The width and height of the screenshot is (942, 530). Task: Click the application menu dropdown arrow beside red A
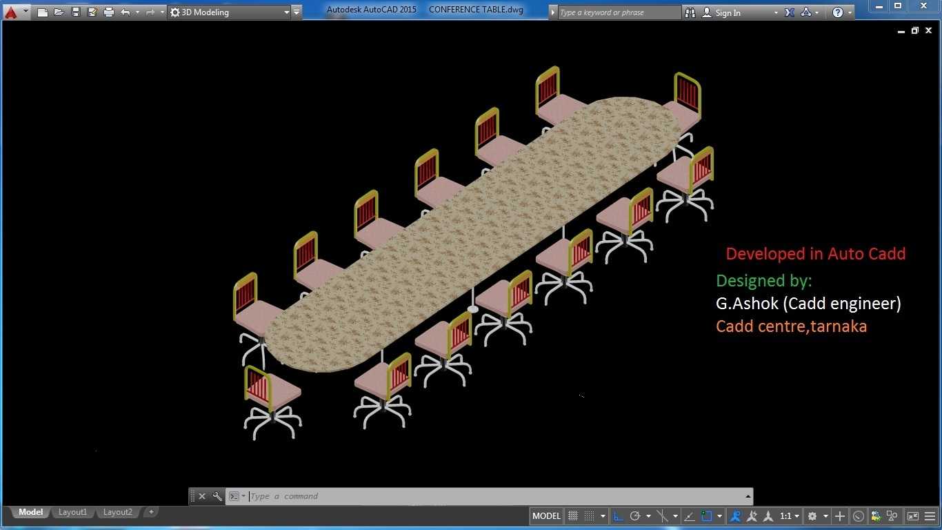pyautogui.click(x=26, y=12)
